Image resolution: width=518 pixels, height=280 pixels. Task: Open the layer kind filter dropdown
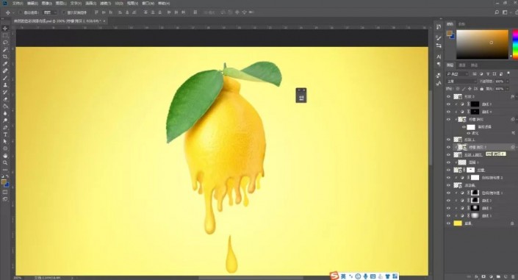coord(458,73)
